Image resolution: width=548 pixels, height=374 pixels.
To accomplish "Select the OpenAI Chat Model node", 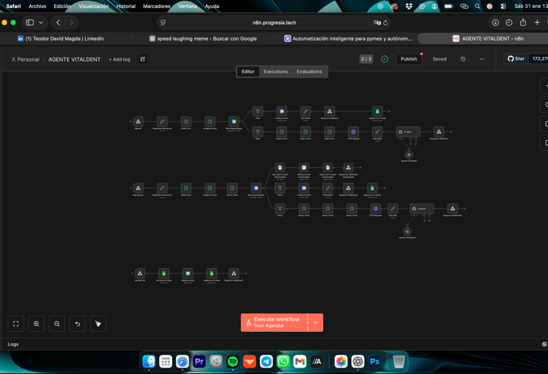I will [409, 155].
